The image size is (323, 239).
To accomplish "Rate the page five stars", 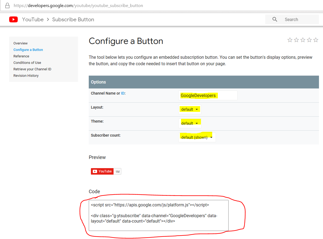I will point(316,40).
